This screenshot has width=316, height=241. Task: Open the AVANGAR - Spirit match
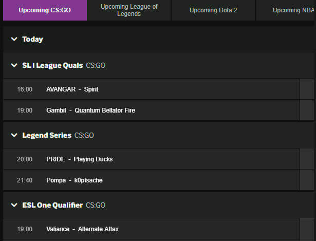[x=72, y=89]
